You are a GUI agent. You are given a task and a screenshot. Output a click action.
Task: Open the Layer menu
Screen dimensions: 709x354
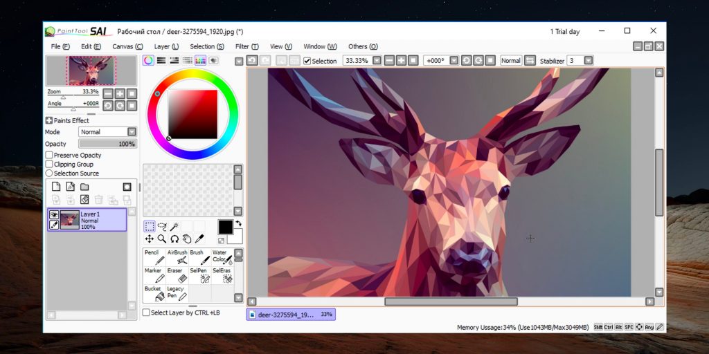(x=165, y=46)
